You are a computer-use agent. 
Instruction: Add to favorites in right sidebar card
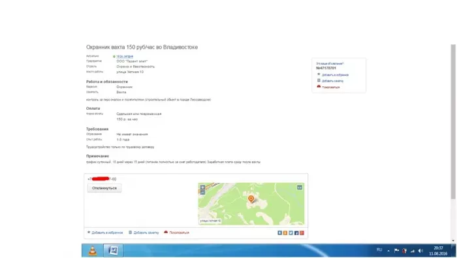coord(335,75)
